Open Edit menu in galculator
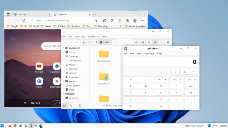This screenshot has height=128, width=228. [x=132, y=53]
